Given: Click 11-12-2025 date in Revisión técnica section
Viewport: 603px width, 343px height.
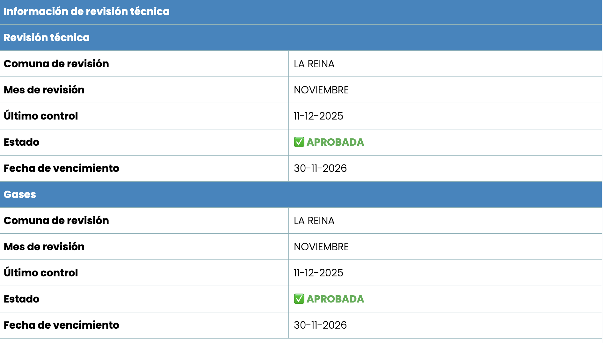Looking at the screenshot, I should (x=318, y=116).
